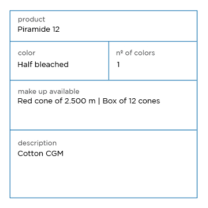Click the 'description' field label
The height and width of the screenshot is (208, 208).
pos(37,143)
